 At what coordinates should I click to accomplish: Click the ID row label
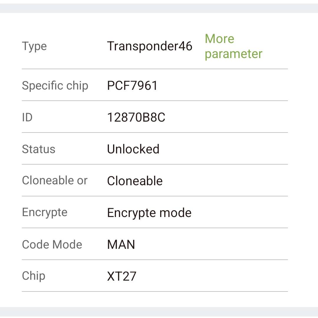pyautogui.click(x=27, y=117)
